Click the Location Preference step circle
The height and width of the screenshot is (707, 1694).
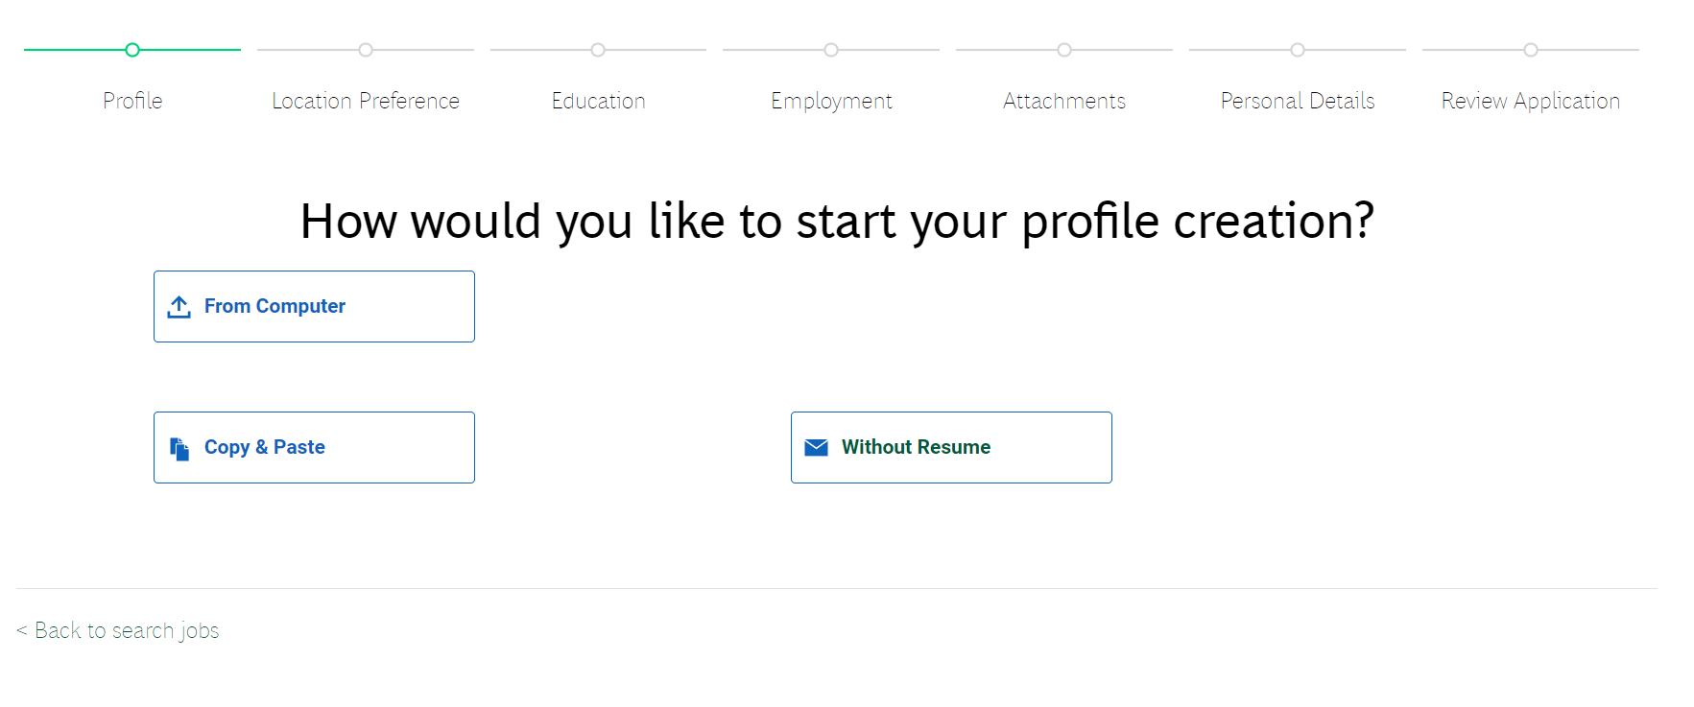click(x=366, y=50)
